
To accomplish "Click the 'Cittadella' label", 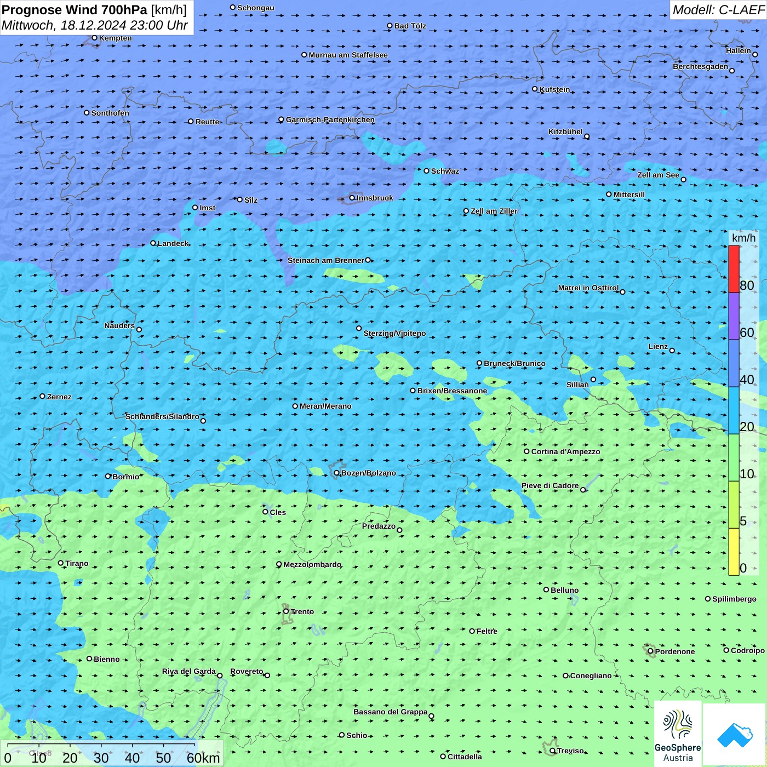I will tap(465, 757).
